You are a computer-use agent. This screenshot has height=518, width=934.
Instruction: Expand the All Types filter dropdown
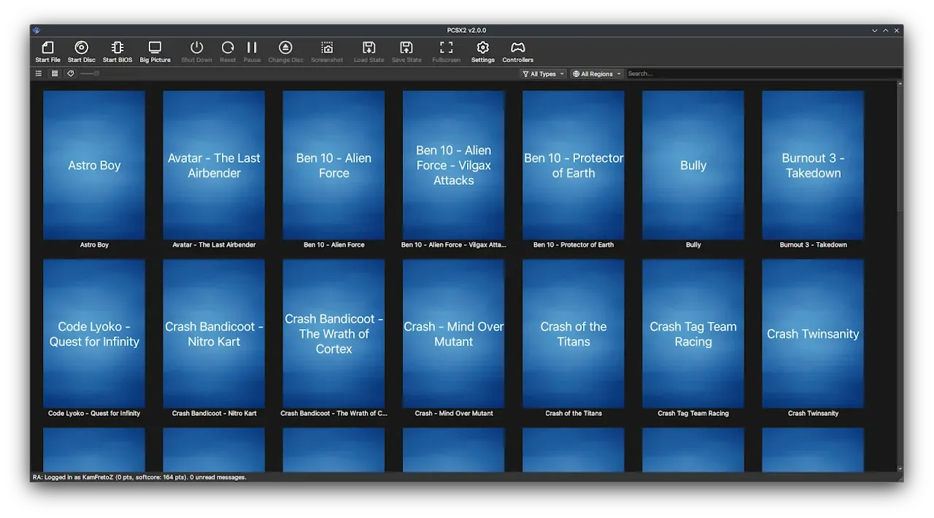coord(544,74)
